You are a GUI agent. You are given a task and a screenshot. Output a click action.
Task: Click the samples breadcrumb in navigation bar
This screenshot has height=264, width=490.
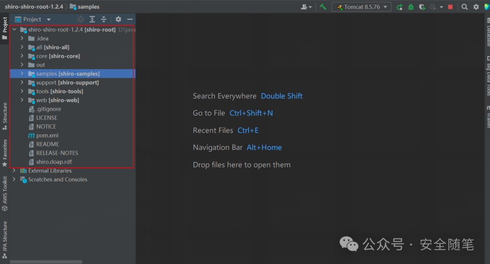[84, 6]
